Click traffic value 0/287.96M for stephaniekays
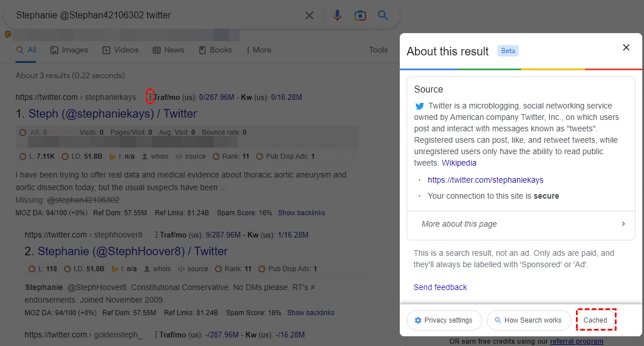Image resolution: width=644 pixels, height=346 pixels. tap(216, 98)
